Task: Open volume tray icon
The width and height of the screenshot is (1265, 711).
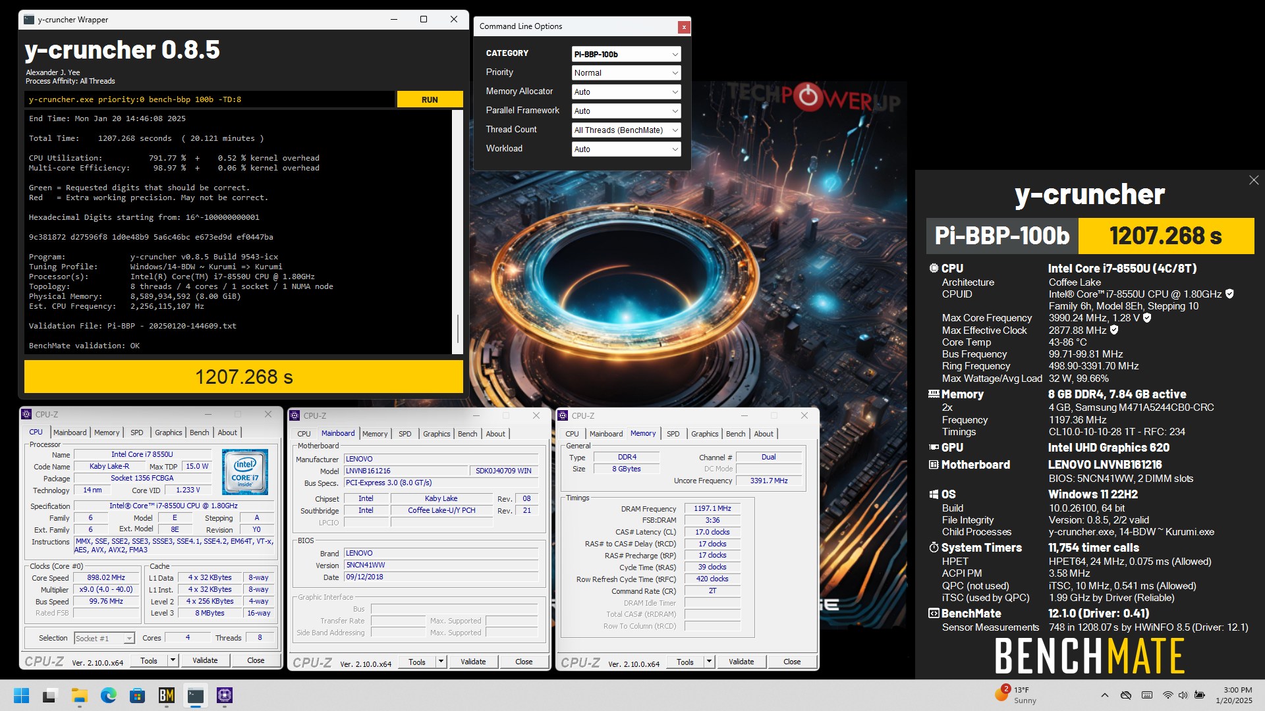Action: [x=1183, y=695]
